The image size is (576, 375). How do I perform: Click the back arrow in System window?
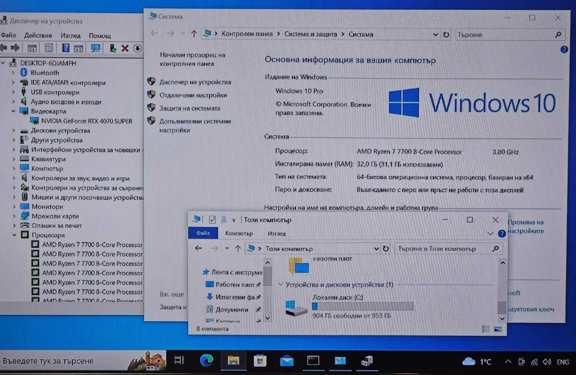click(154, 33)
